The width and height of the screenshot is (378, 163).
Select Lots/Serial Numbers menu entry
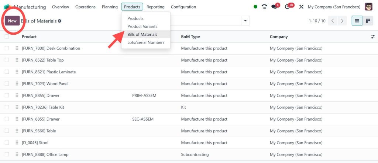pos(146,42)
